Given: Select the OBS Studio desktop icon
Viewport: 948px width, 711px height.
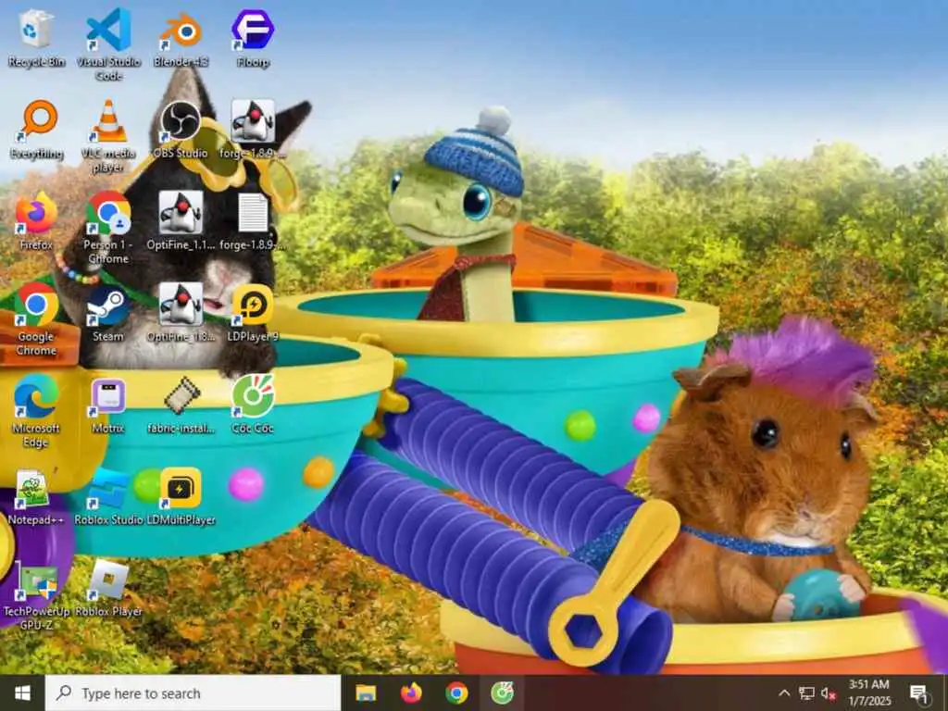Looking at the screenshot, I should 181,130.
